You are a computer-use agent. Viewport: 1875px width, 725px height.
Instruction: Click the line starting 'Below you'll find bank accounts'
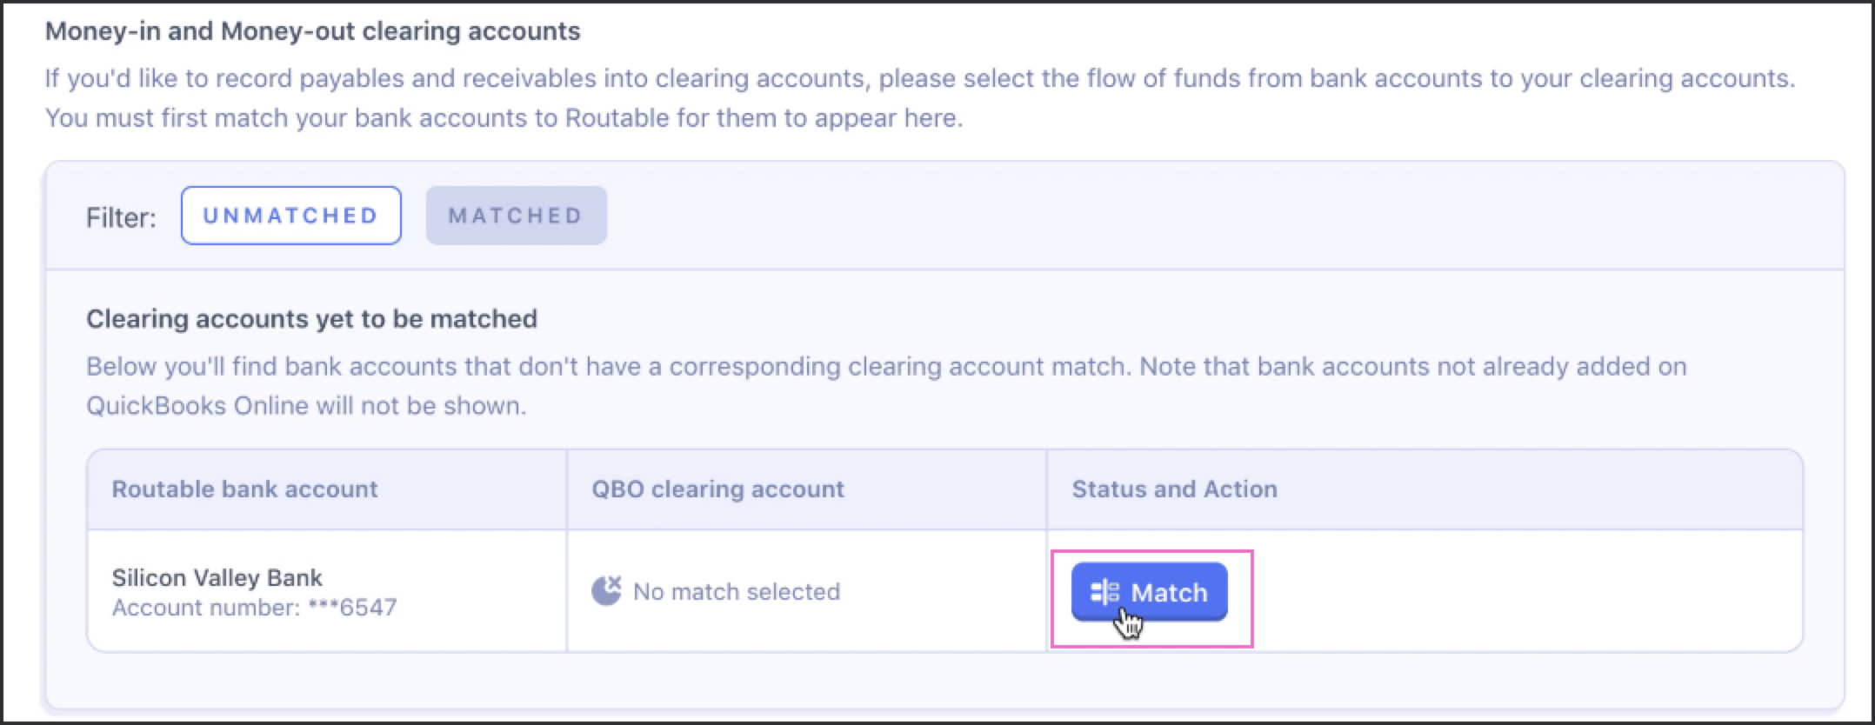click(x=886, y=367)
